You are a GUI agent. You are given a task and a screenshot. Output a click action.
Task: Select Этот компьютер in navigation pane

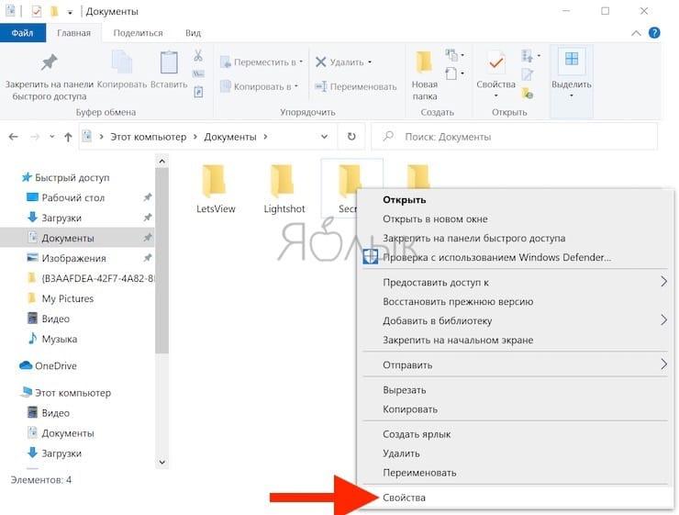[x=65, y=393]
